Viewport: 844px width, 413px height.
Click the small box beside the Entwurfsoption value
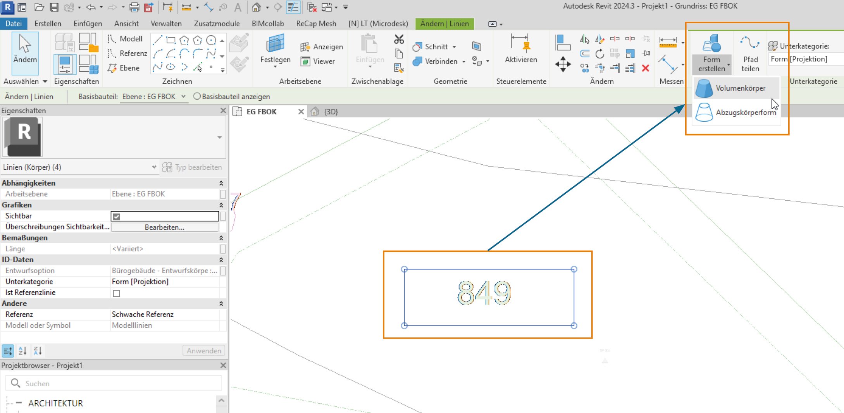pos(223,271)
